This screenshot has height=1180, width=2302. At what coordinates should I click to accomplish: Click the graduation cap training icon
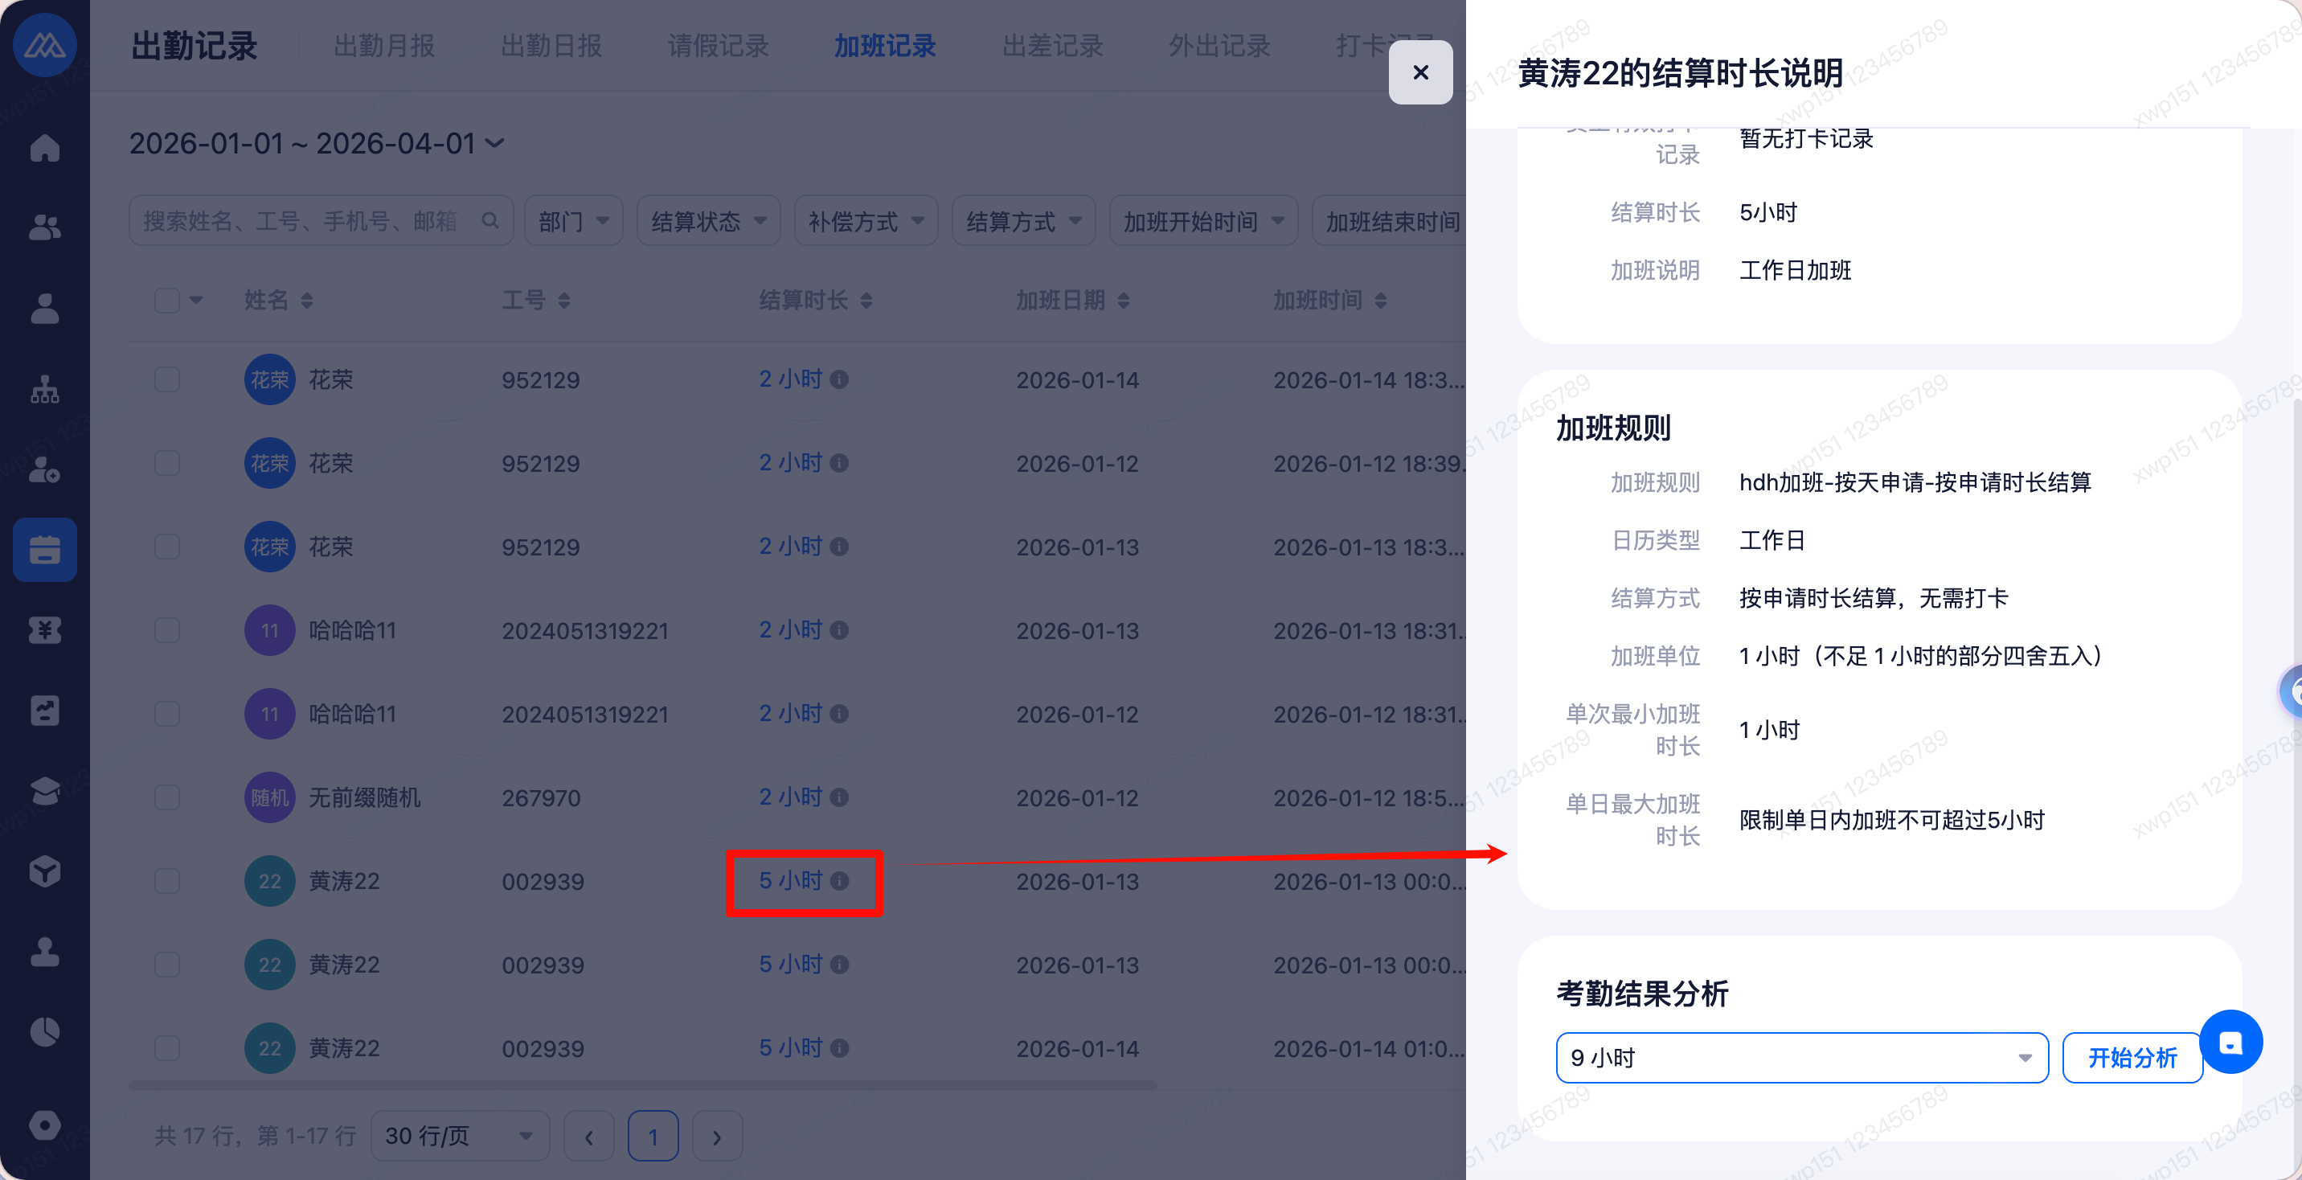pyautogui.click(x=45, y=791)
